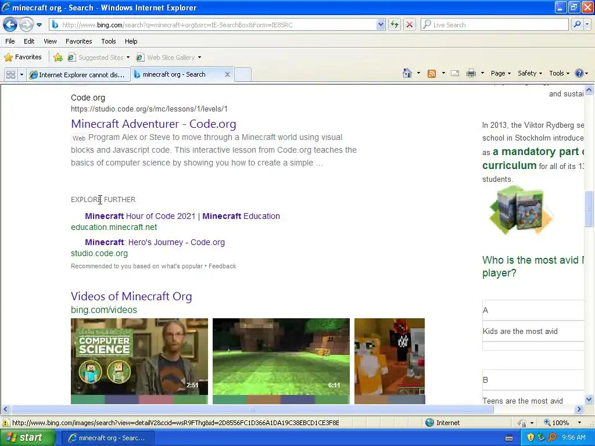Click the New Tab button

[243, 75]
